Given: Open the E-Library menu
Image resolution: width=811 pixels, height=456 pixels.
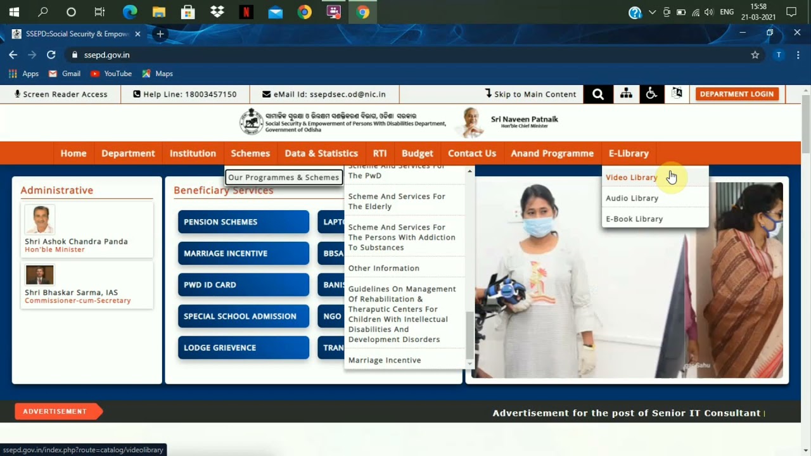Looking at the screenshot, I should (629, 153).
